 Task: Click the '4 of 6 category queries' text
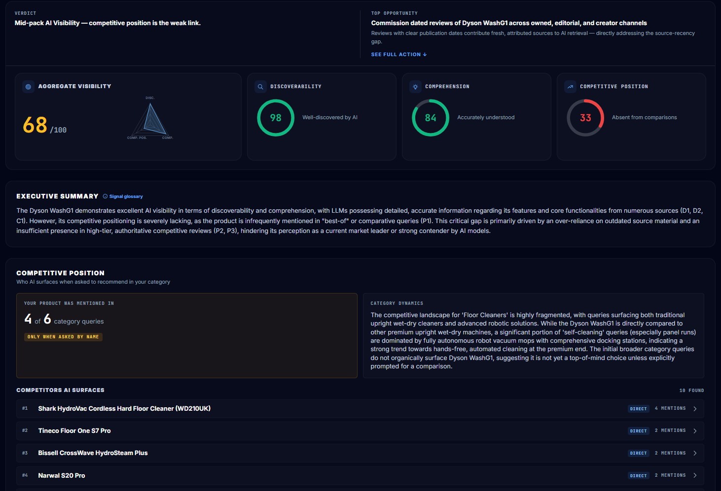[x=64, y=320]
